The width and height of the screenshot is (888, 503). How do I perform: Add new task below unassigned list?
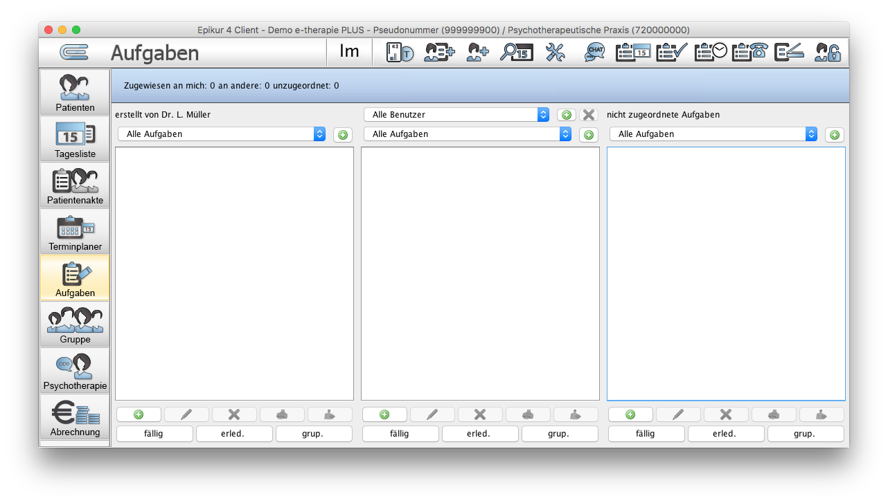coord(630,414)
